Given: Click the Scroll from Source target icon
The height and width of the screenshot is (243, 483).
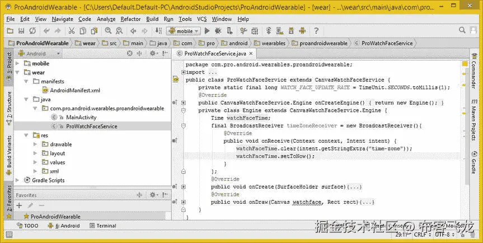Looking at the screenshot, I should coord(130,53).
